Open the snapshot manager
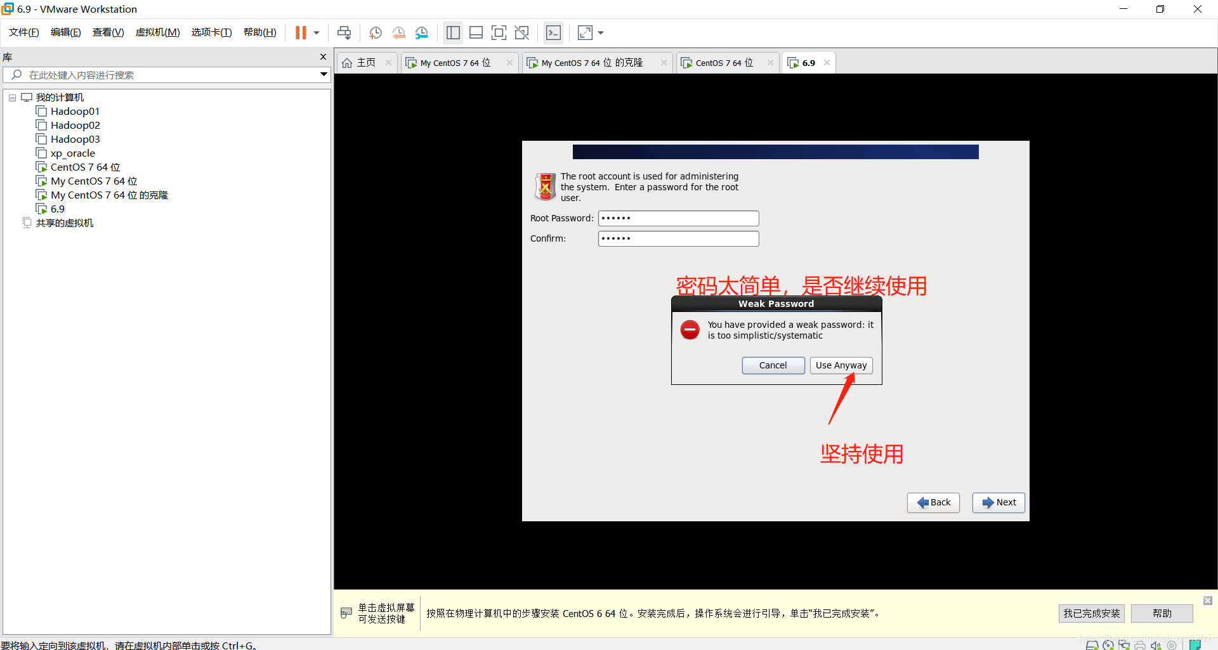1218x650 pixels. coord(422,32)
